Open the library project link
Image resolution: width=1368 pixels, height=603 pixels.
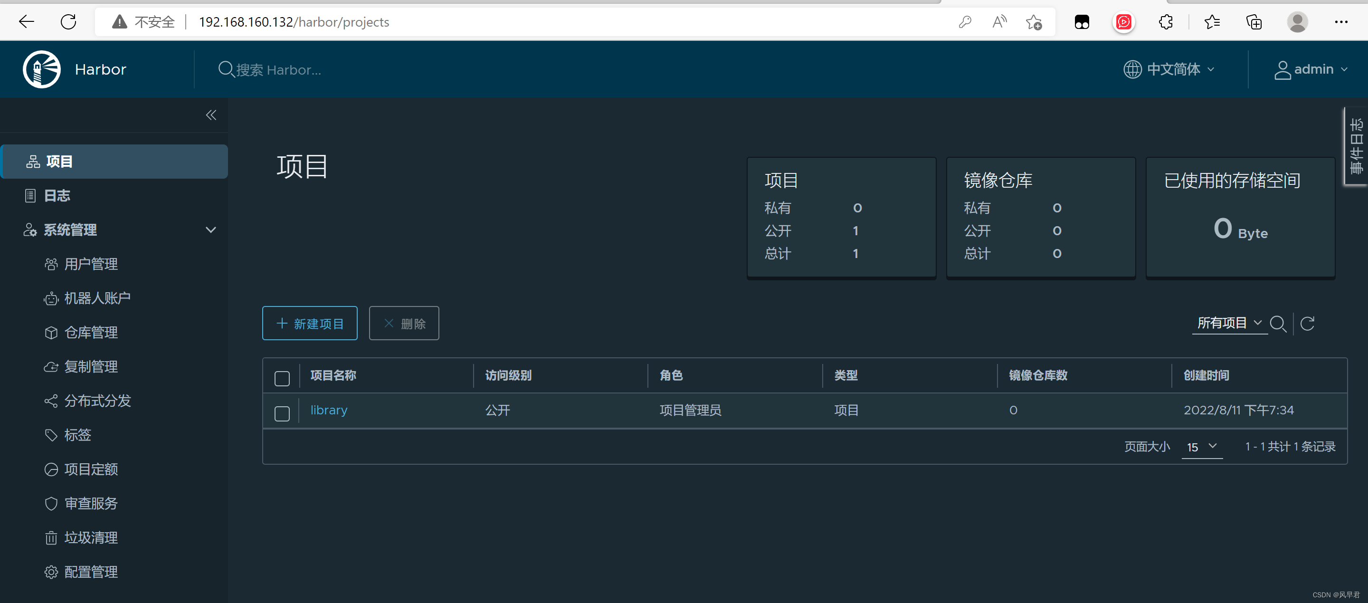[x=329, y=410]
